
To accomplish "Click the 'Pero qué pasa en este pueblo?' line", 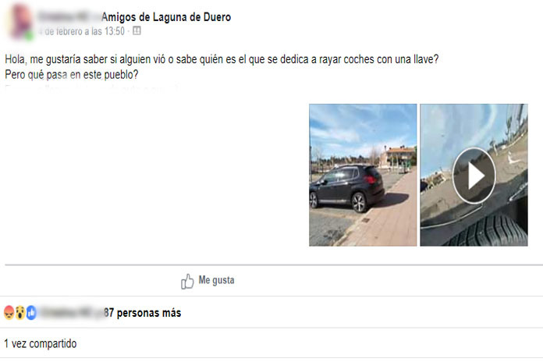I will pyautogui.click(x=71, y=74).
